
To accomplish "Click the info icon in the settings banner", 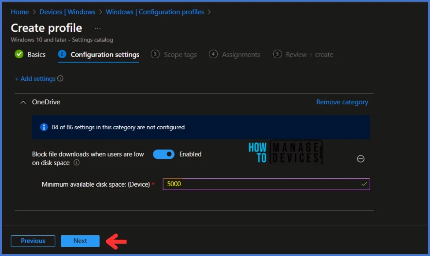I will point(44,127).
